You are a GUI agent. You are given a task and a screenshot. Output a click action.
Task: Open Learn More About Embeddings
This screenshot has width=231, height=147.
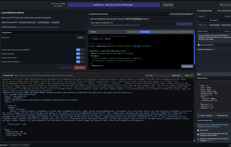(181, 14)
